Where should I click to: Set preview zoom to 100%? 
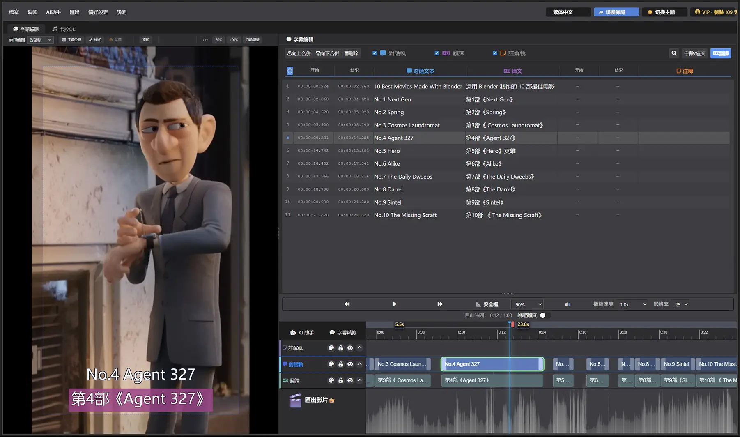(234, 40)
